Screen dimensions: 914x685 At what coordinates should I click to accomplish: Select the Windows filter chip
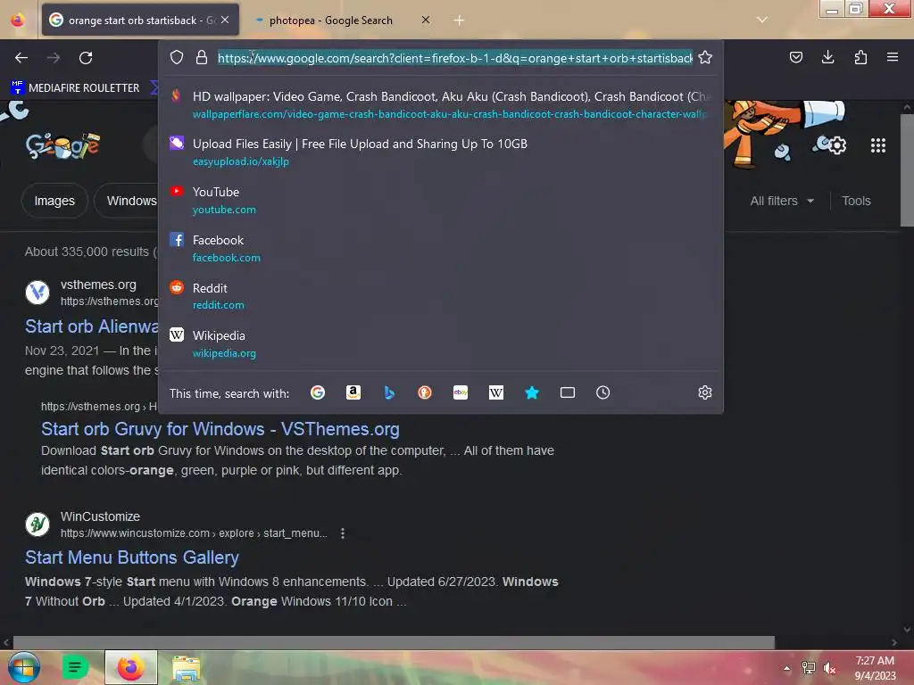coord(127,201)
